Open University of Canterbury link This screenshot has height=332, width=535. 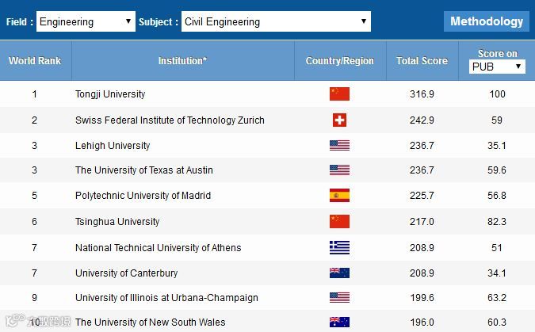pyautogui.click(x=126, y=273)
